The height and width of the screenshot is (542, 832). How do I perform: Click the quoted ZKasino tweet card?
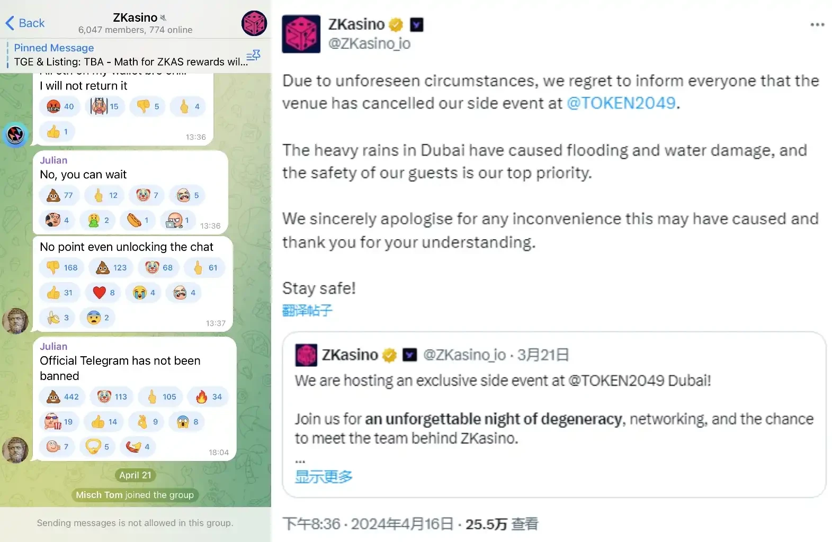point(553,414)
